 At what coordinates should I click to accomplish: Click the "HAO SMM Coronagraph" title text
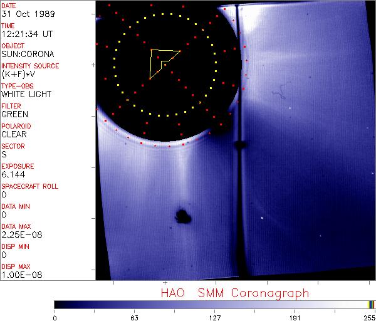tap(234, 293)
